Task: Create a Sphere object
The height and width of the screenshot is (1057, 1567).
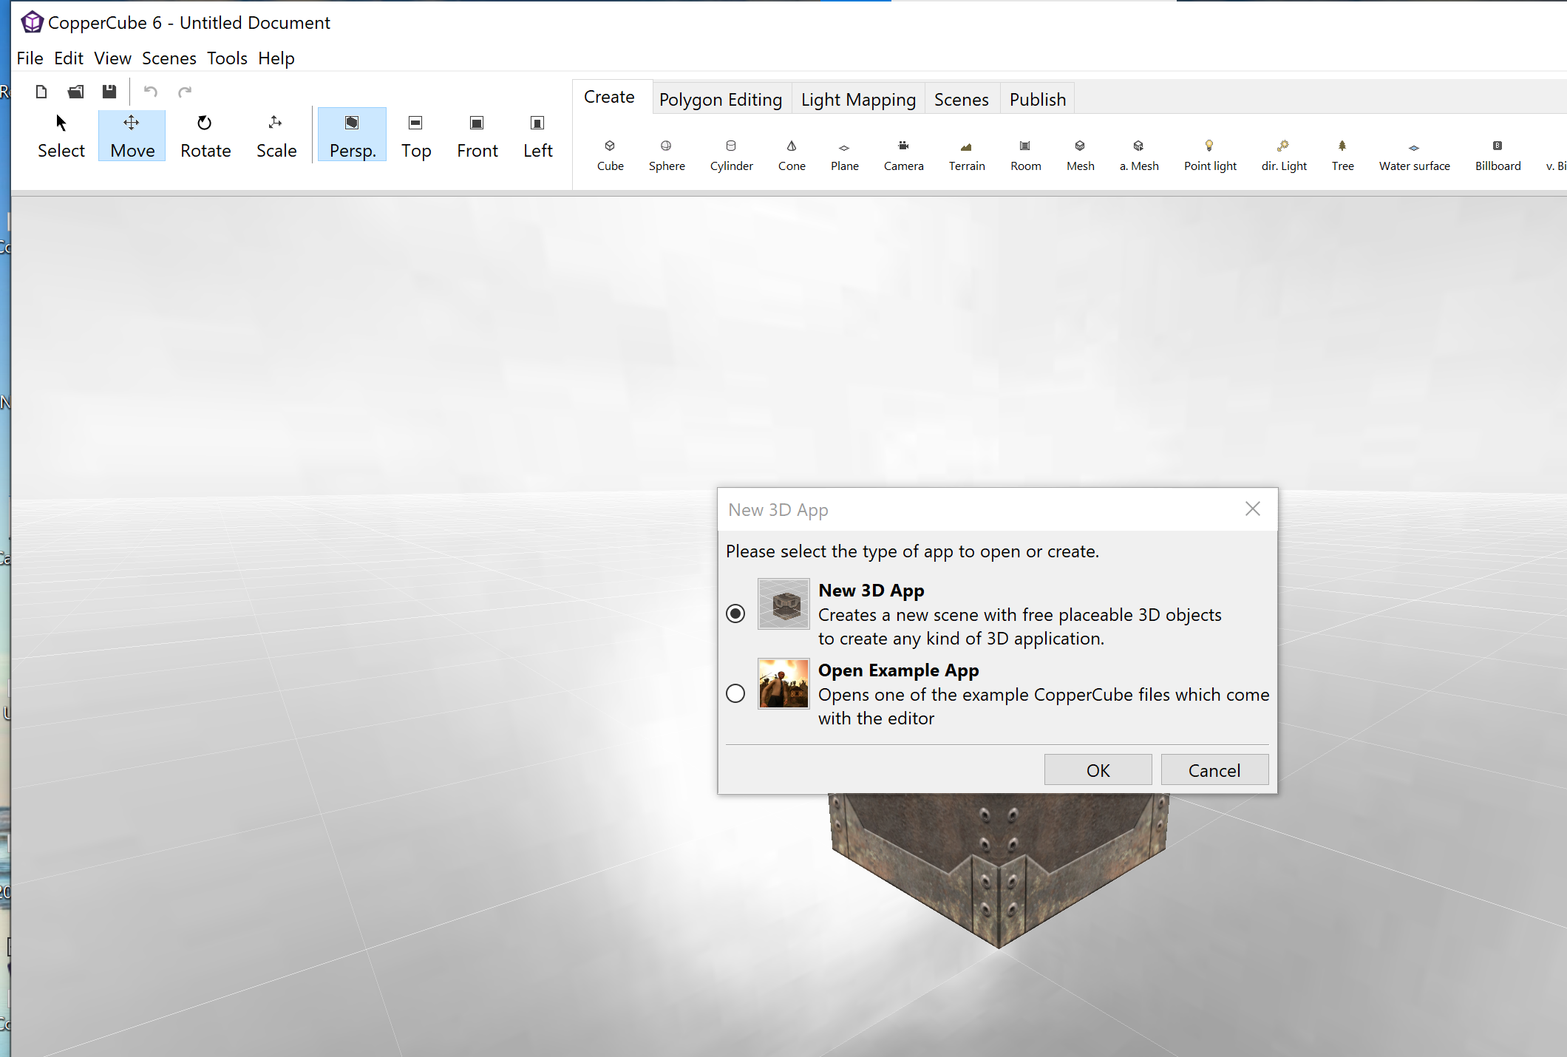Action: pyautogui.click(x=667, y=155)
